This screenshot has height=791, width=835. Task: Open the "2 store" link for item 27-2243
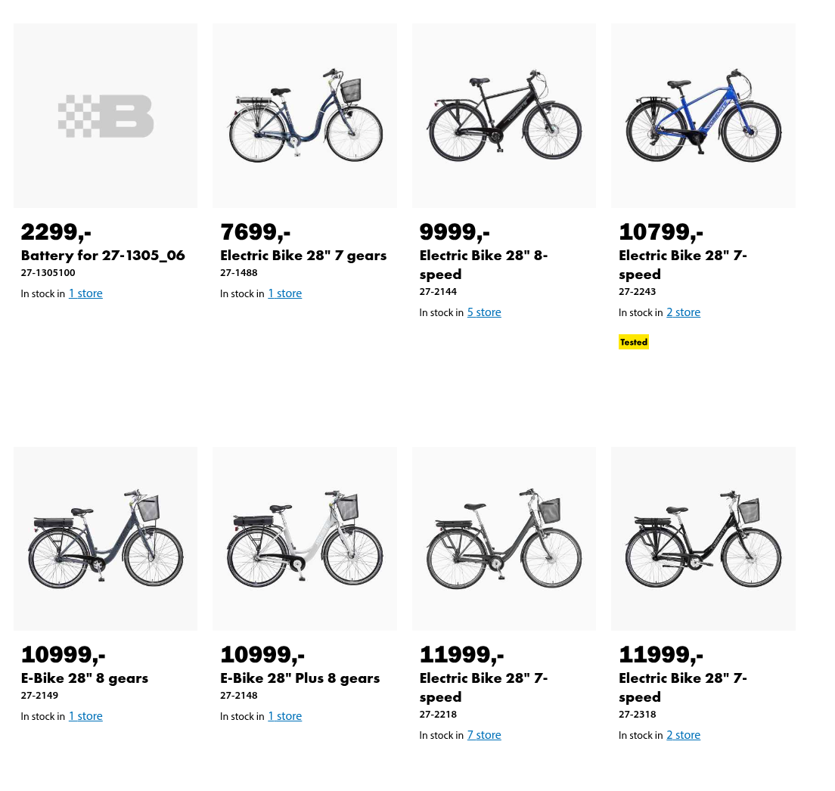pos(683,312)
